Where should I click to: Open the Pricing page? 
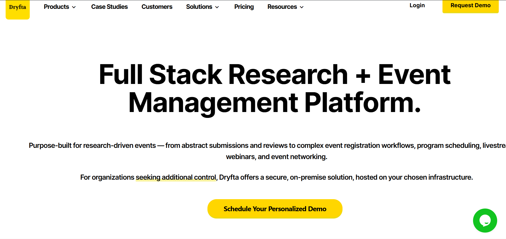[x=244, y=7]
